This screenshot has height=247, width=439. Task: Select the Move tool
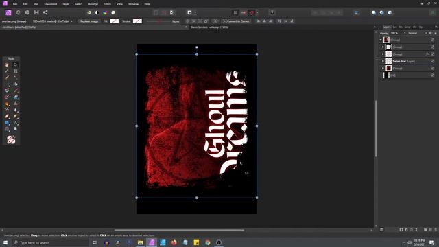[15, 64]
